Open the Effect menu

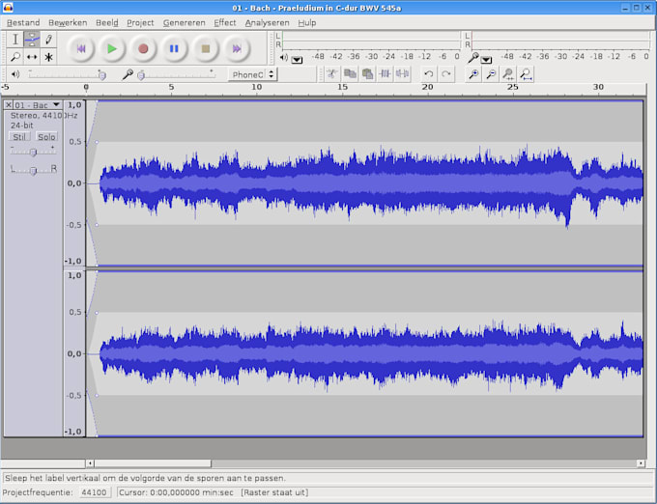point(224,22)
